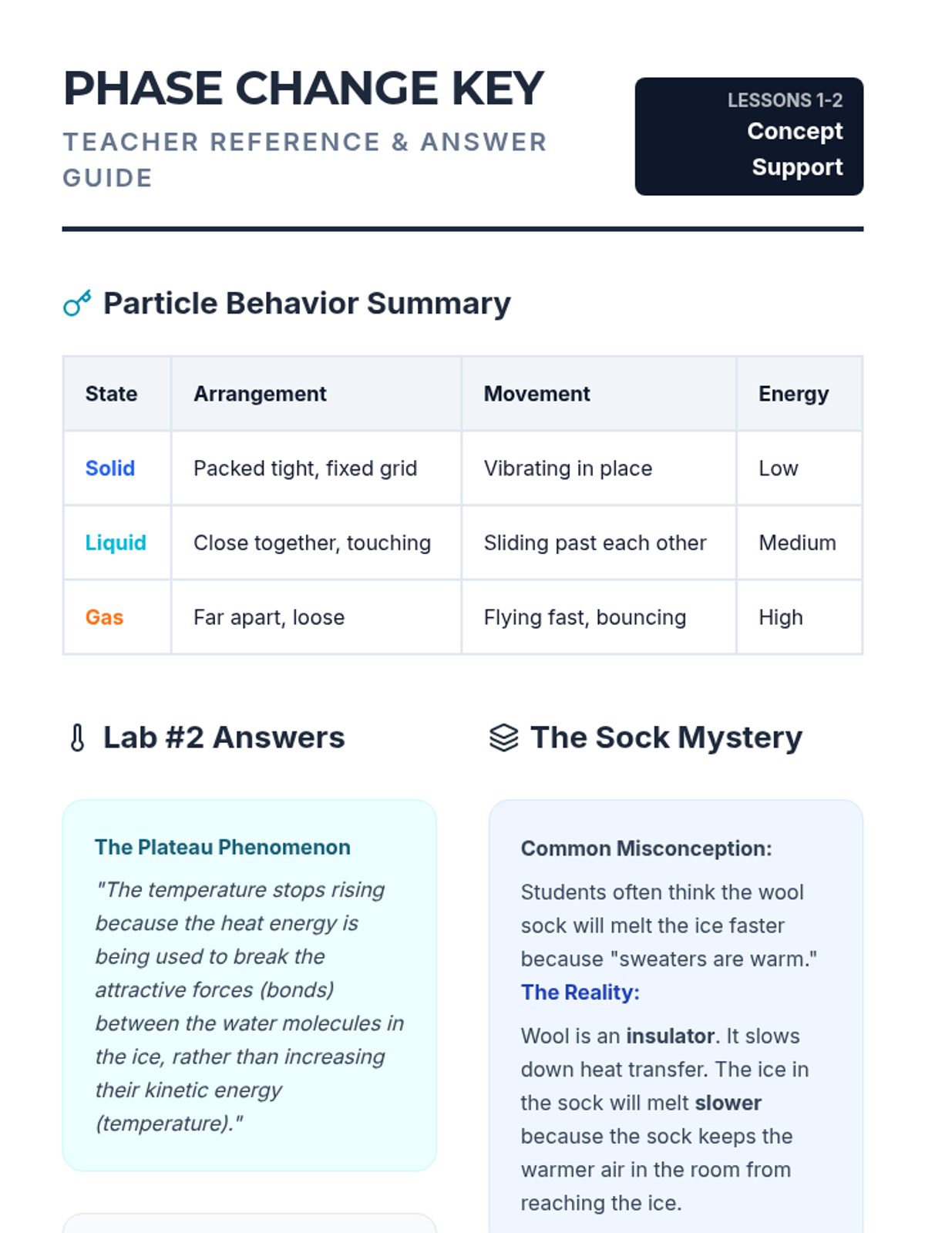Screen dimensions: 925x1233
Task: Click the Particle Behavior Summary heading
Action: (307, 304)
